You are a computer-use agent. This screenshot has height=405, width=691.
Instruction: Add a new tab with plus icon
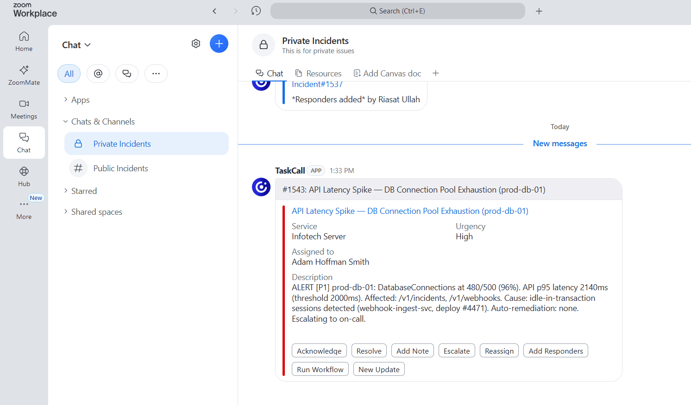[x=435, y=73]
